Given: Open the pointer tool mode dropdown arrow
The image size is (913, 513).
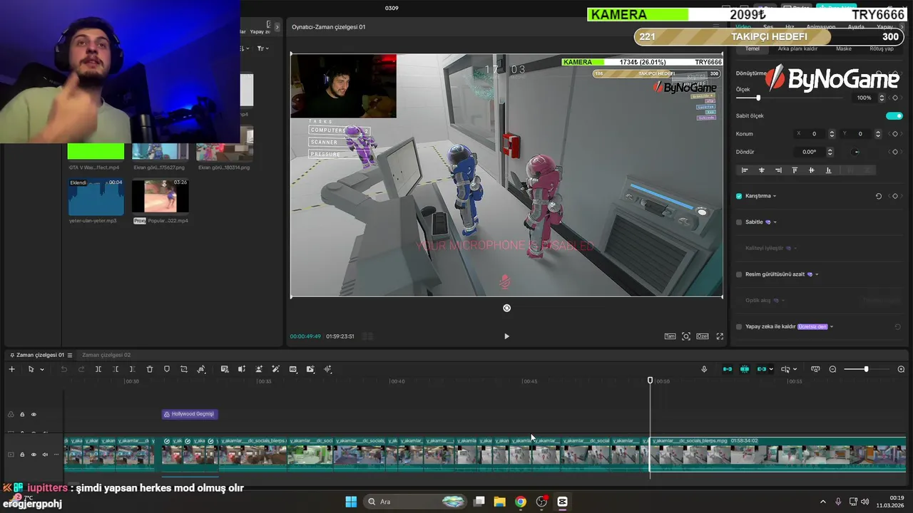Looking at the screenshot, I should [42, 369].
